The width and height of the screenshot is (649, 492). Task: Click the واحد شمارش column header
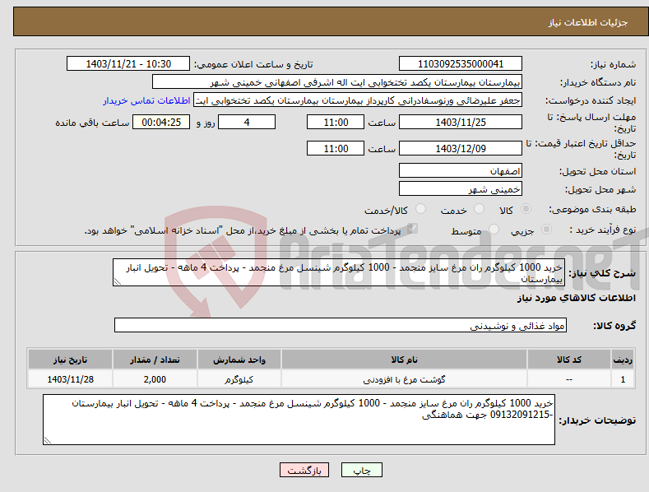pyautogui.click(x=239, y=360)
